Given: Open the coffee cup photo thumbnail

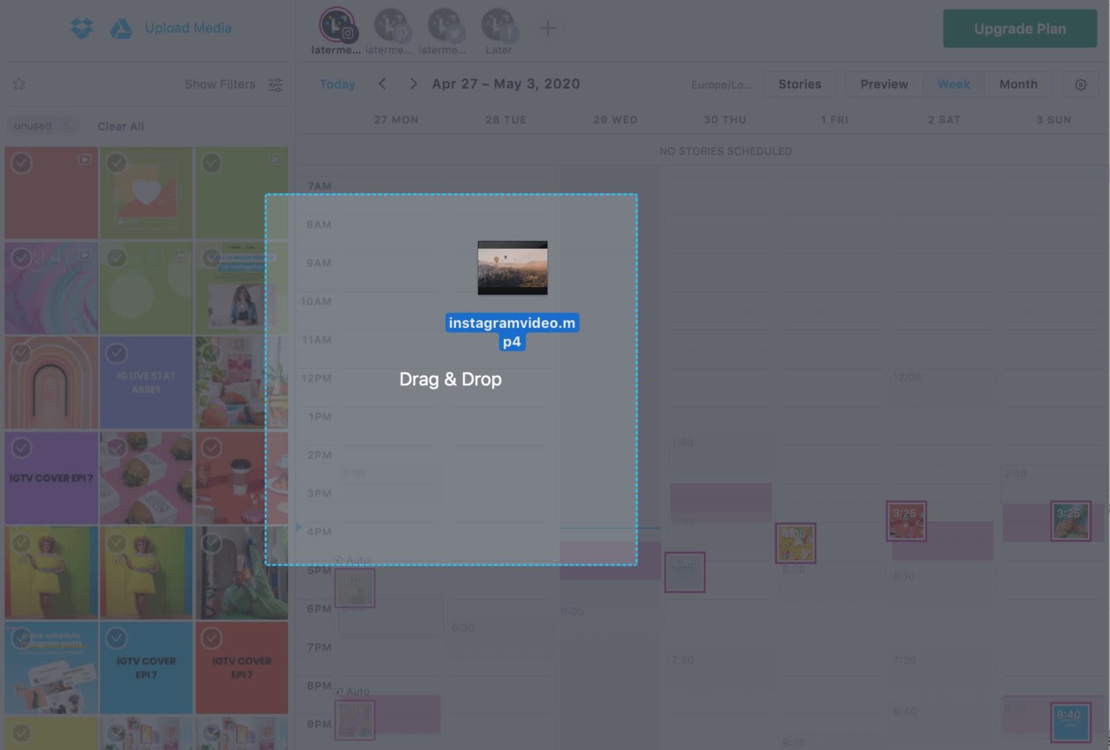Looking at the screenshot, I should click(x=241, y=478).
